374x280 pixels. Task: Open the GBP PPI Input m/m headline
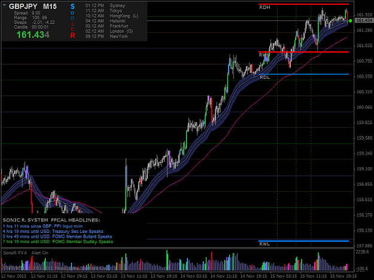click(x=42, y=226)
